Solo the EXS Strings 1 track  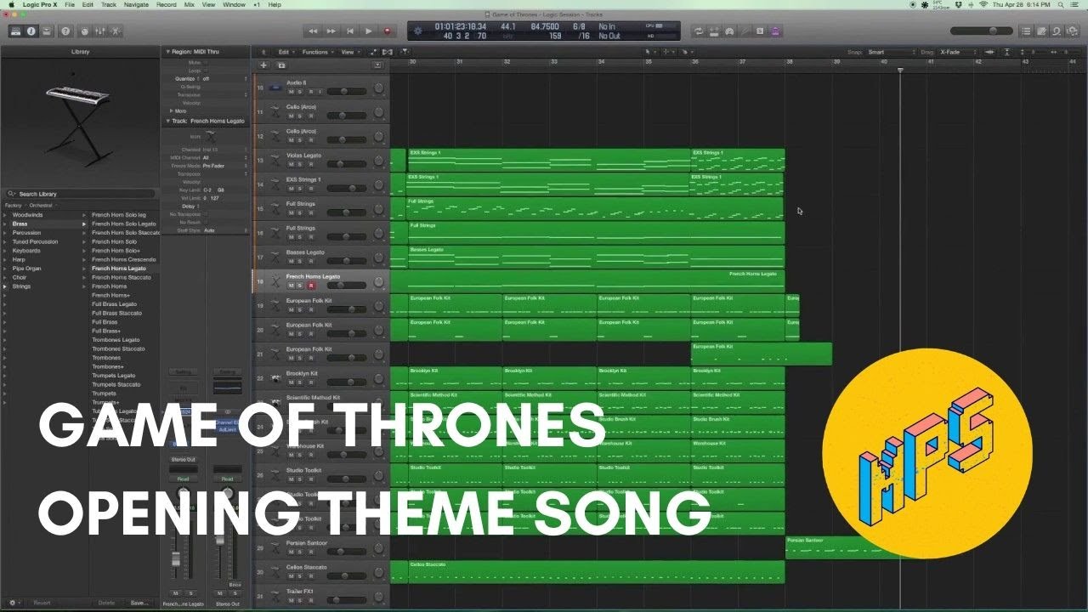[300, 188]
